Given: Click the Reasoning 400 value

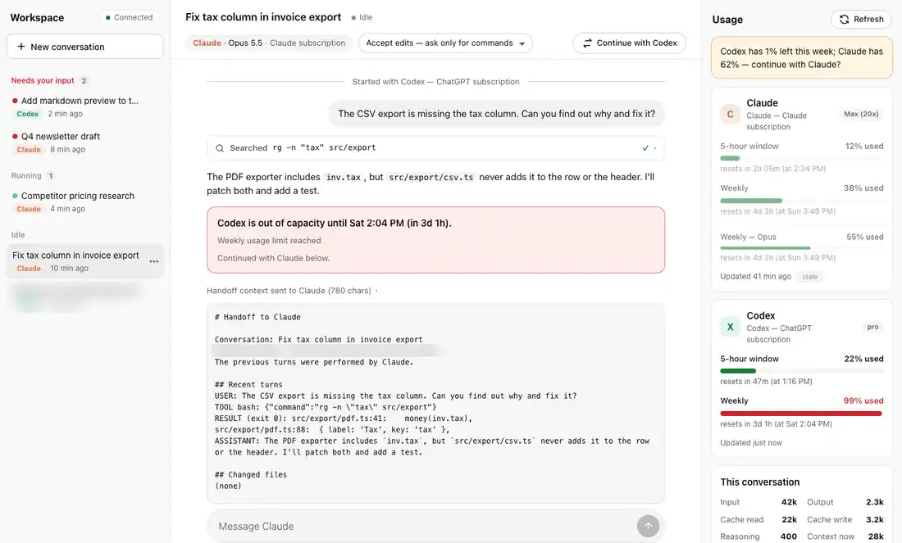Looking at the screenshot, I should pyautogui.click(x=788, y=536).
